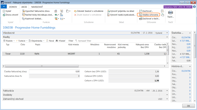Click the Čiastka fakturačnej zľavy field
The height and width of the screenshot is (110, 197).
54,71
